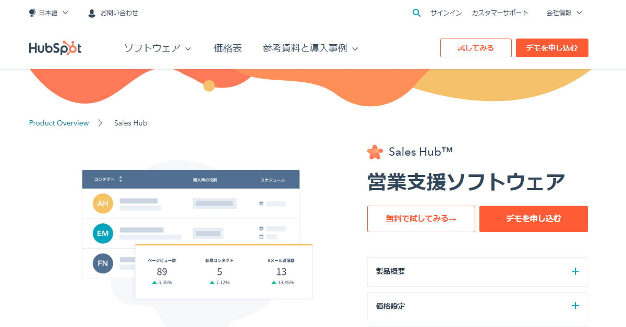The image size is (626, 327).
Task: Open the site search magnifier
Action: coord(416,13)
